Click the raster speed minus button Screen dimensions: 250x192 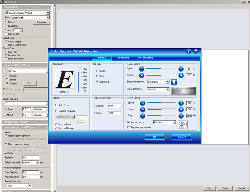pyautogui.click(x=142, y=69)
